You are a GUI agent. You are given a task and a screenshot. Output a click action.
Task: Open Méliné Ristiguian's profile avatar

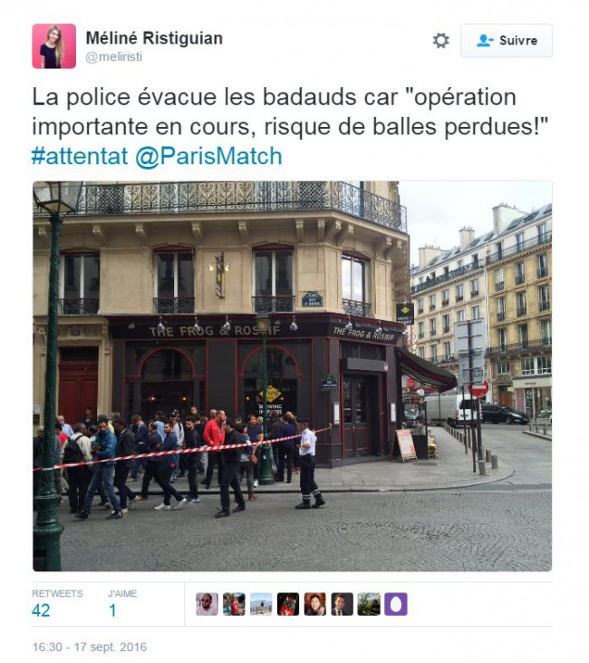pyautogui.click(x=54, y=46)
